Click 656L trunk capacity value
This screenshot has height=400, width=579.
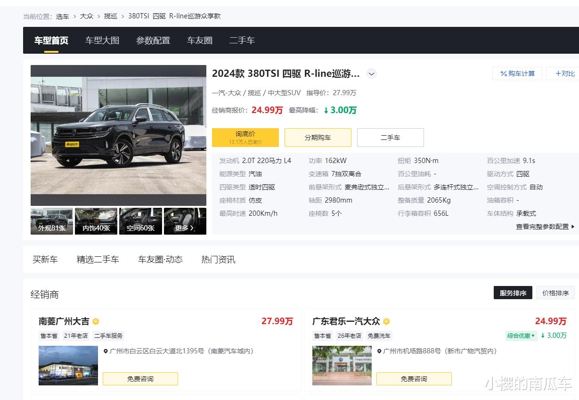click(x=441, y=213)
